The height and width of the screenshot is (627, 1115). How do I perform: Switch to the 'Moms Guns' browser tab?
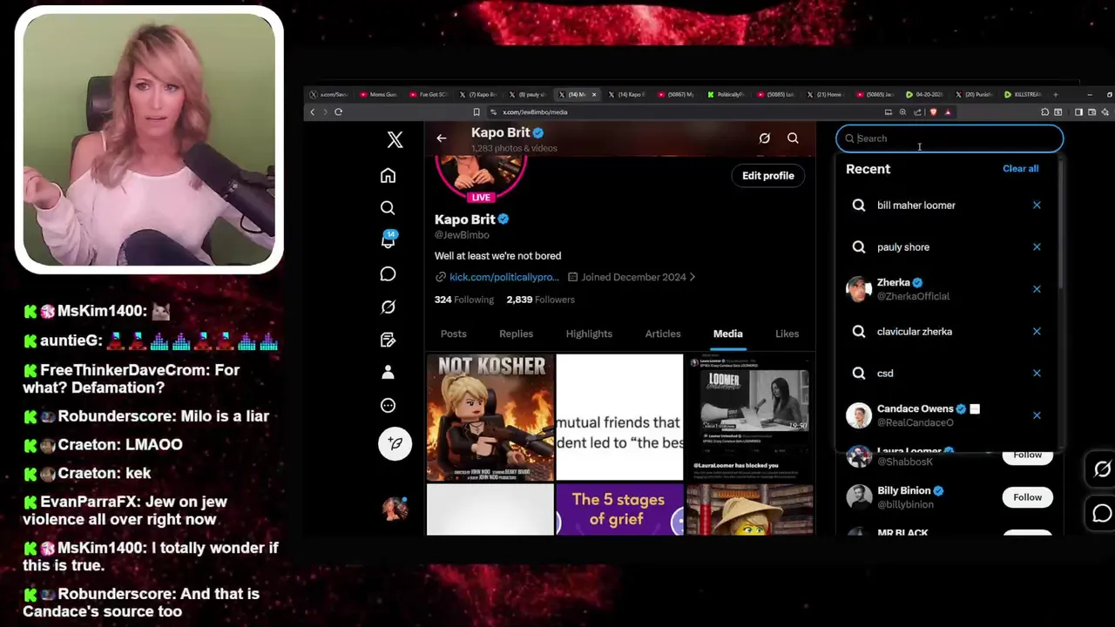(x=378, y=94)
